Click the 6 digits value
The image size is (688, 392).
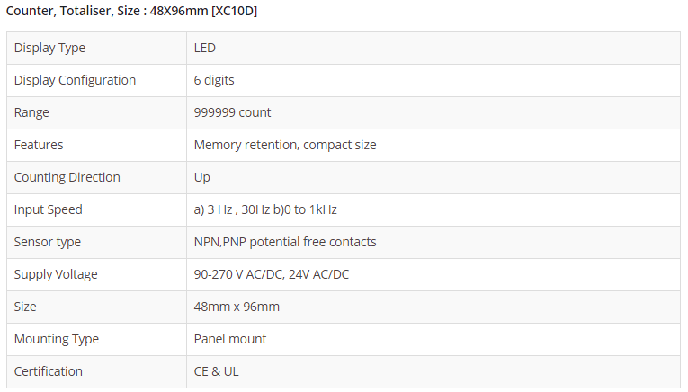click(214, 80)
